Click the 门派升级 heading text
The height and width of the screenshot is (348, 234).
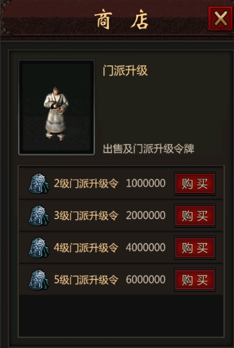[125, 71]
